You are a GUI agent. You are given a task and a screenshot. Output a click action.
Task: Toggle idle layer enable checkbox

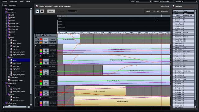pos(35,35)
